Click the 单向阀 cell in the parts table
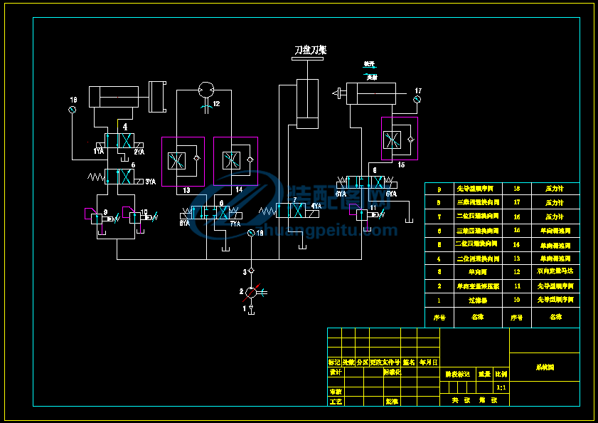Image resolution: width=598 pixels, height=423 pixels. [x=479, y=272]
